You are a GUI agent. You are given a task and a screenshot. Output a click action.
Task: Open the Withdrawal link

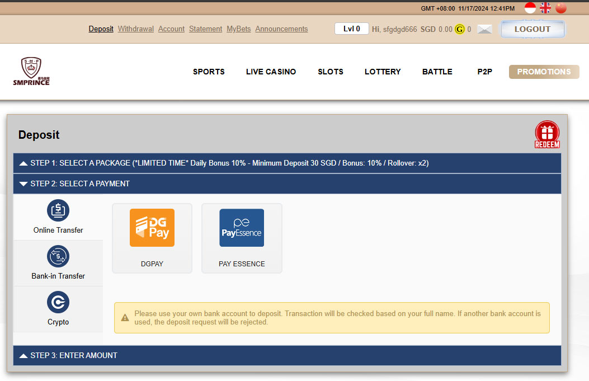[136, 29]
